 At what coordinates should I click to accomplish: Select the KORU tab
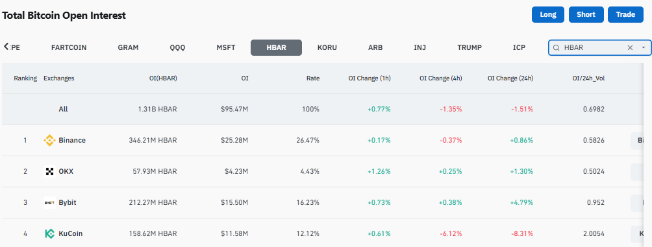click(327, 47)
